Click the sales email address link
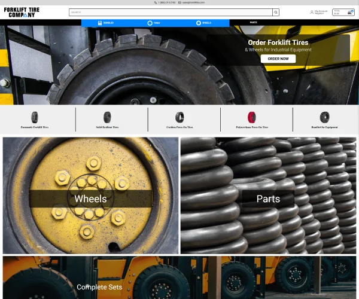Screen dimensions: 359x299 tap(194, 2)
